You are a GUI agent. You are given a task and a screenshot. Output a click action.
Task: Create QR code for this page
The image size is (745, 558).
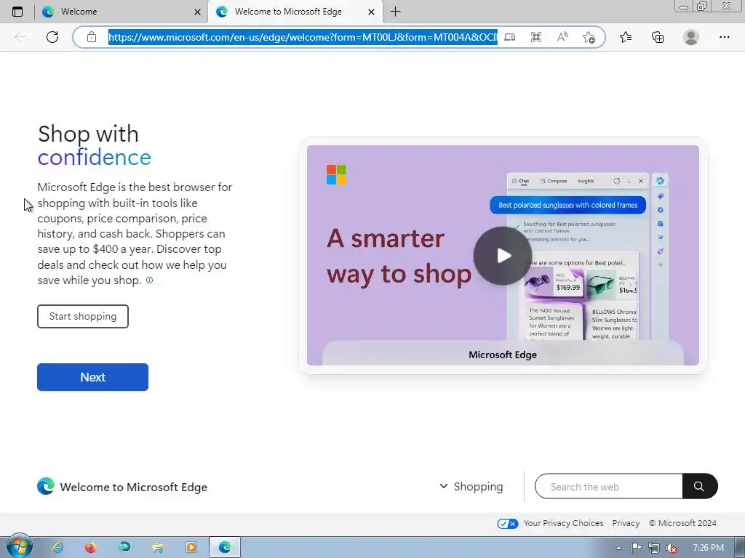536,37
